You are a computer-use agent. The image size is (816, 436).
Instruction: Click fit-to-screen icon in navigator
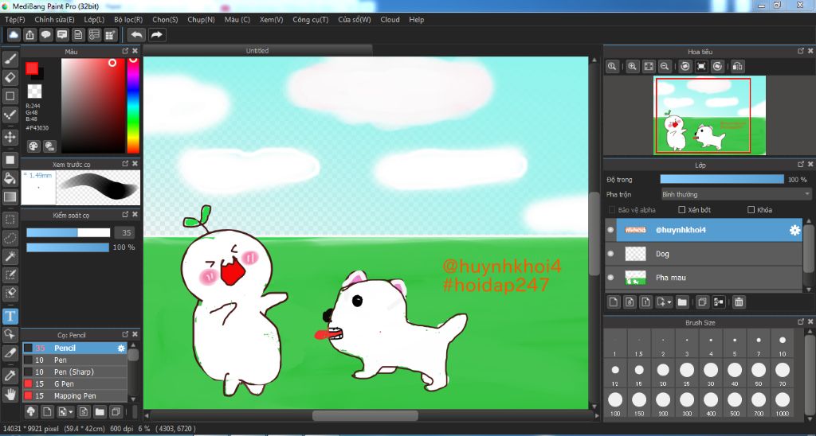649,67
